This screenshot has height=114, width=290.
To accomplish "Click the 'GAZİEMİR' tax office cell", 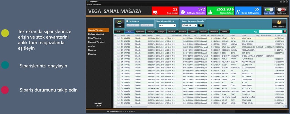I will click(260, 56).
